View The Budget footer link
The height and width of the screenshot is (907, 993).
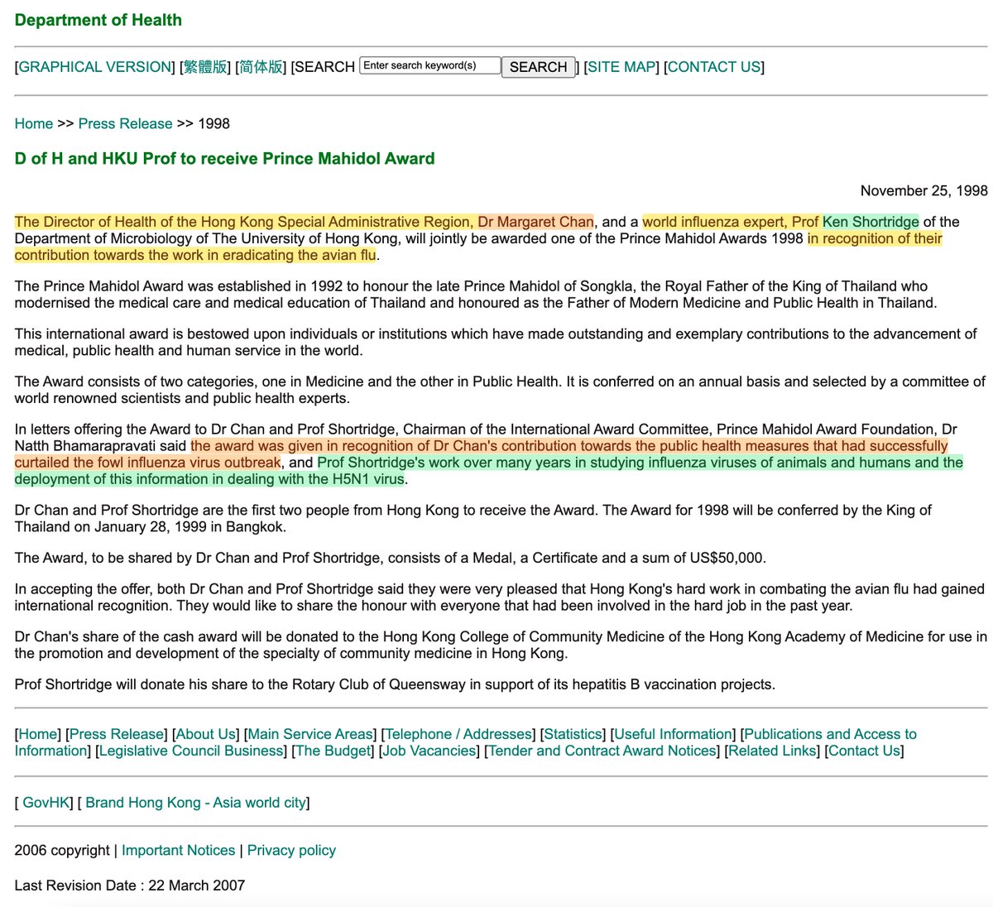(x=331, y=751)
